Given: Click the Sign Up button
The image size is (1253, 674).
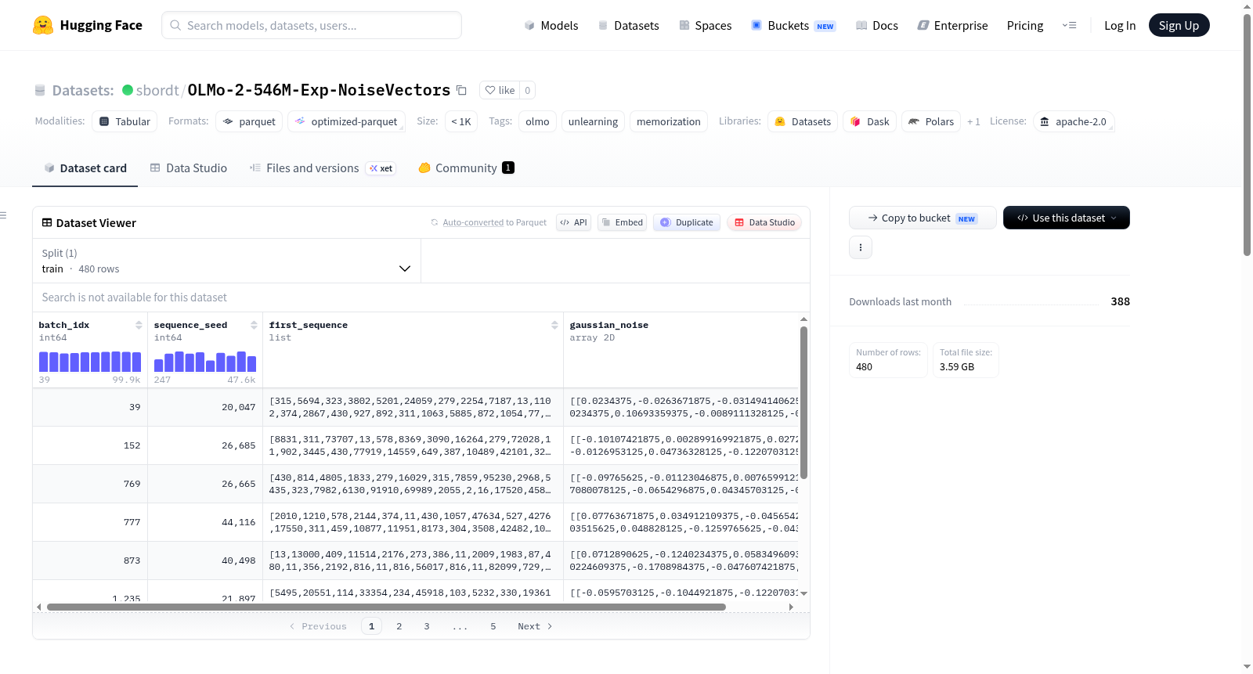Looking at the screenshot, I should click(1179, 25).
